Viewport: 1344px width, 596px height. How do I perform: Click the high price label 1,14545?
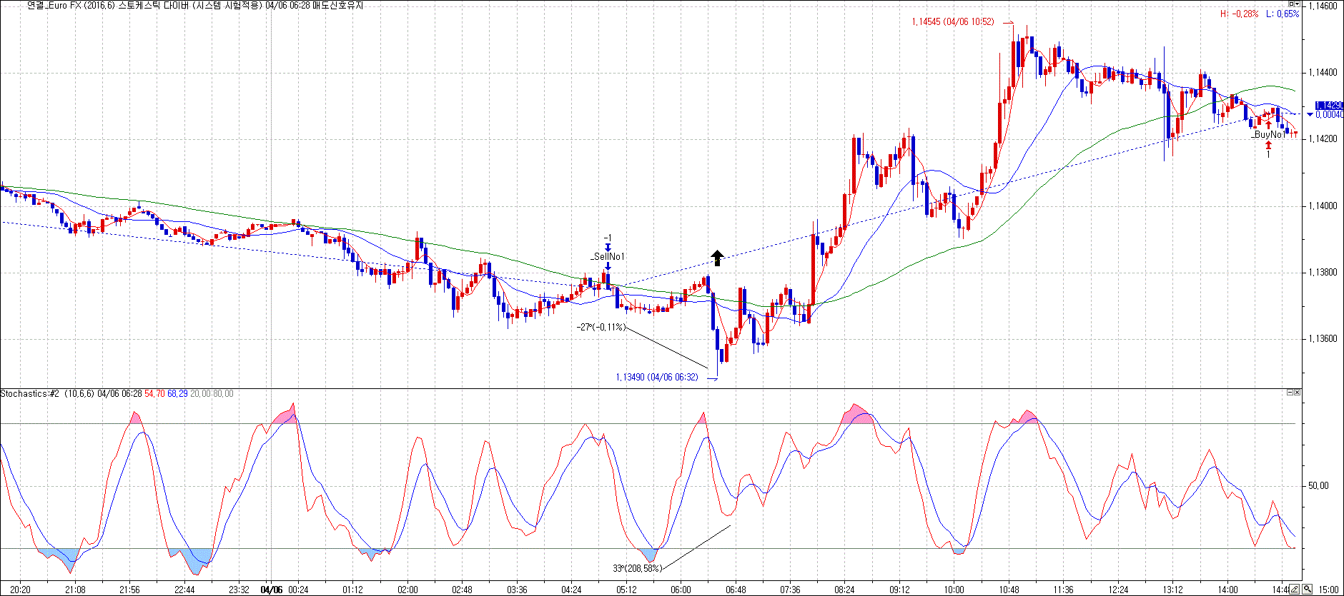952,22
